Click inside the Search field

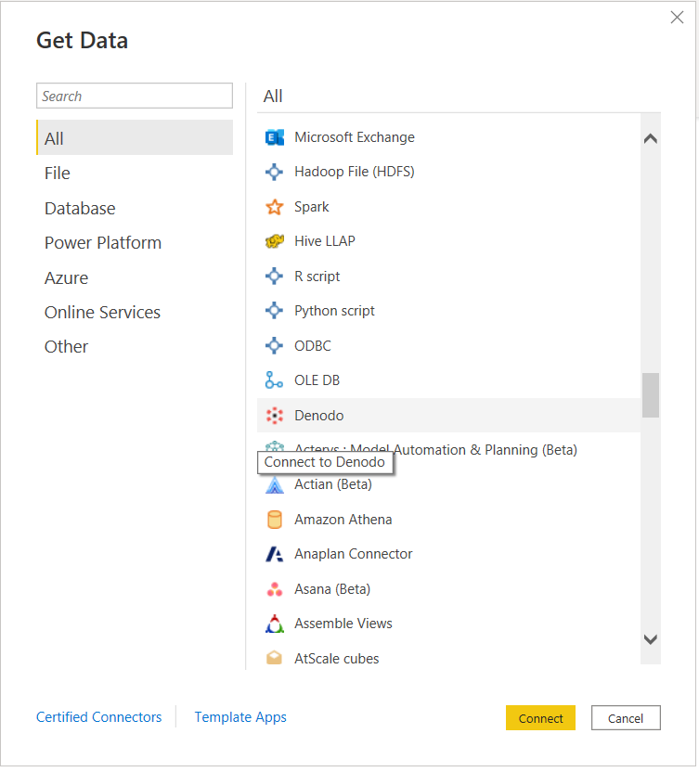134,96
